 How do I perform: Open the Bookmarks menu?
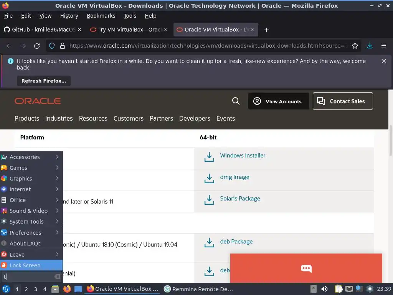tap(101, 16)
